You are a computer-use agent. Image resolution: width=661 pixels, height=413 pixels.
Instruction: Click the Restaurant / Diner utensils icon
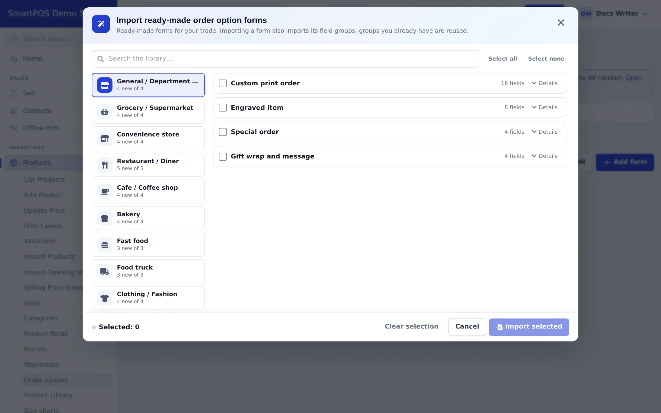click(x=105, y=165)
